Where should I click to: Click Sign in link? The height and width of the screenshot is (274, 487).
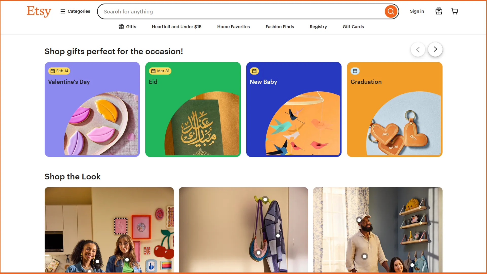tap(417, 11)
